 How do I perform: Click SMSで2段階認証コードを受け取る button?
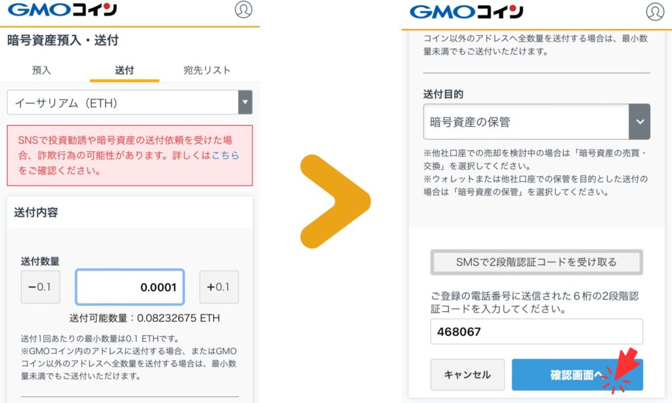pyautogui.click(x=537, y=262)
